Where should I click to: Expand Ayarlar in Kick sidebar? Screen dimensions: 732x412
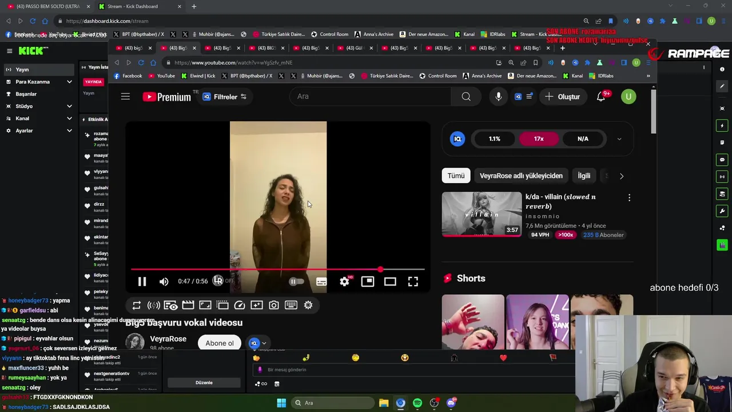tap(38, 130)
